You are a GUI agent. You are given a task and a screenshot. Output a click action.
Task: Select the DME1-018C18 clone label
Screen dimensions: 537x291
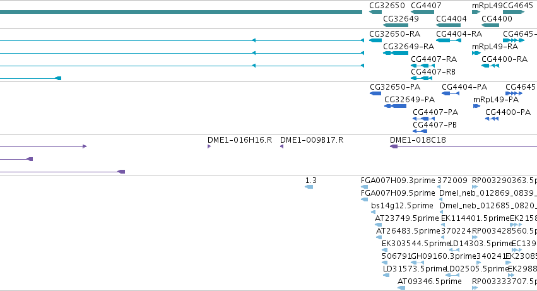pyautogui.click(x=418, y=140)
